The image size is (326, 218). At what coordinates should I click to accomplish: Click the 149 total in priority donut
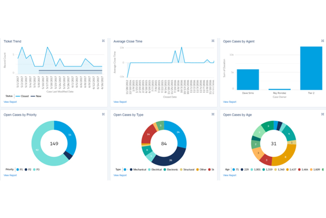pyautogui.click(x=54, y=144)
